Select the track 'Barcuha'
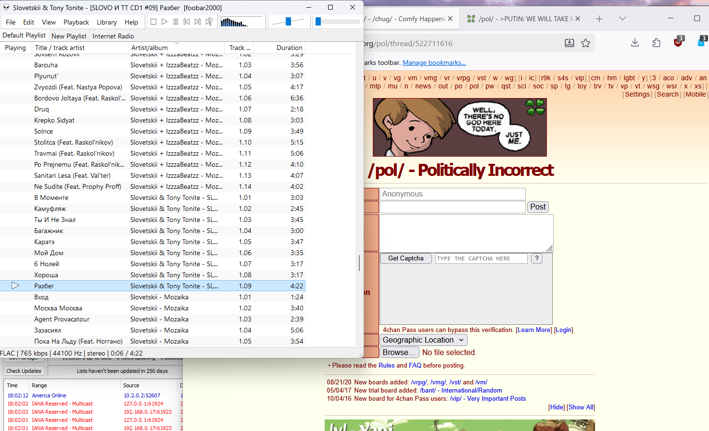The width and height of the screenshot is (709, 431). tap(152, 65)
